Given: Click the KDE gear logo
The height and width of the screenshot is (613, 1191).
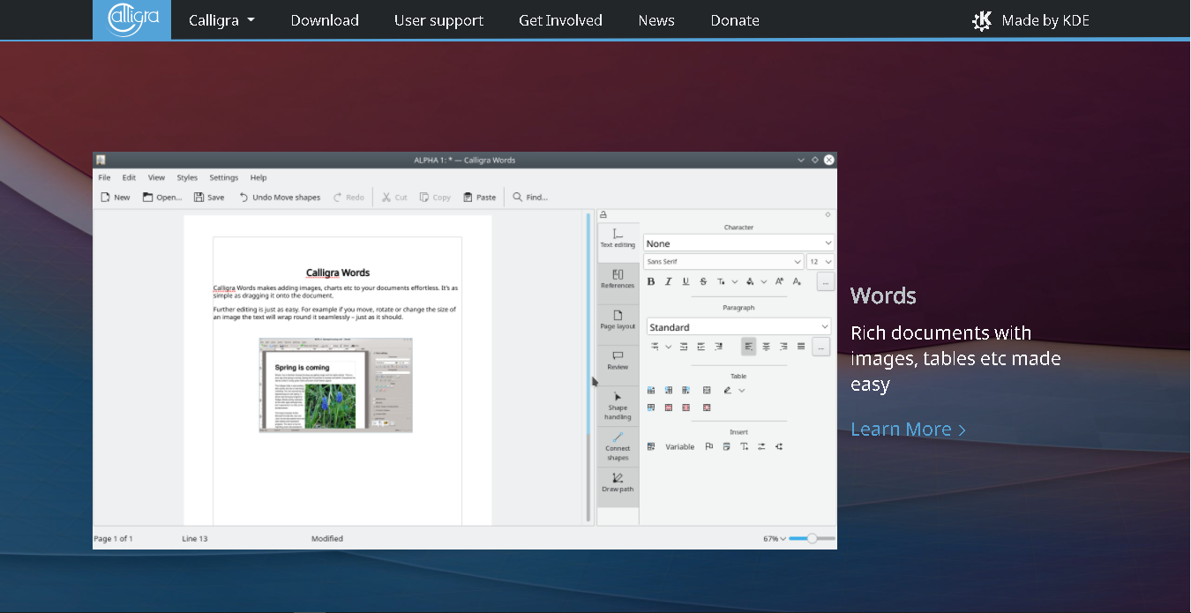Looking at the screenshot, I should (x=981, y=20).
